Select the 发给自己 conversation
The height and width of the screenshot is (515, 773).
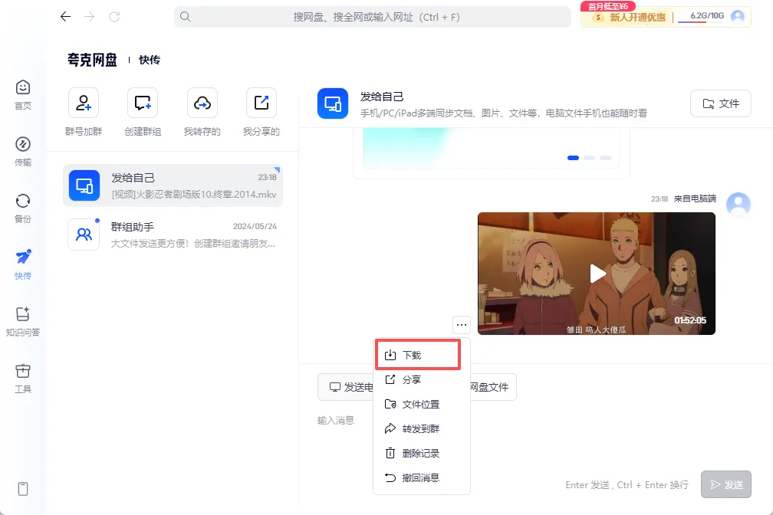point(173,185)
